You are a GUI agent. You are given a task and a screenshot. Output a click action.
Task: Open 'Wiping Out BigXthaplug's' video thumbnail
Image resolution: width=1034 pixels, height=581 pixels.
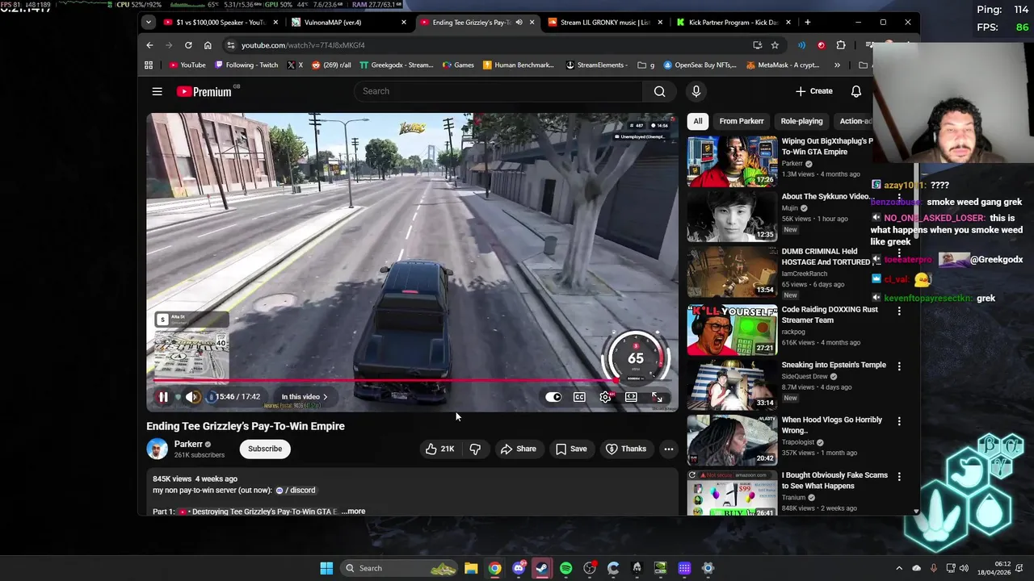[x=732, y=161]
